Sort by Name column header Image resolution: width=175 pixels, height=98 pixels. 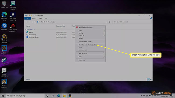click(28, 26)
